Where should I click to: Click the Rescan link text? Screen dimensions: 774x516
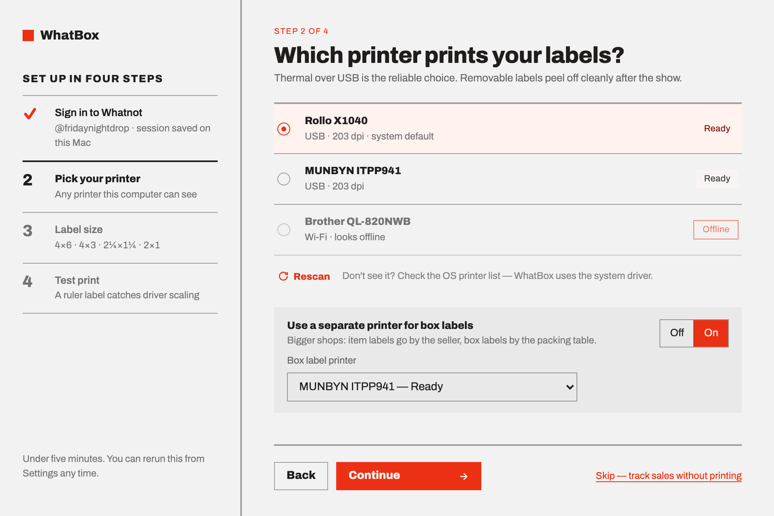(x=312, y=277)
